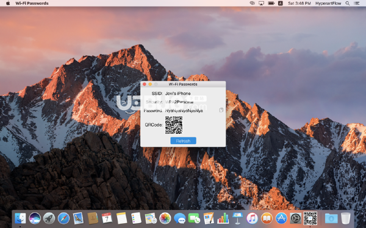Viewport: 366px width, 228px height.
Task: Click the battery status icon
Action: click(x=271, y=3)
